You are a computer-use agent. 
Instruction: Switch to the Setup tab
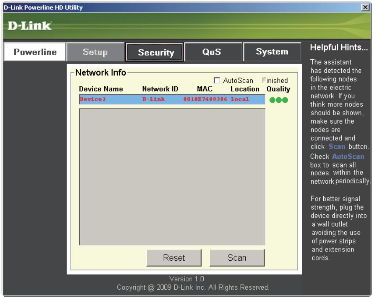pos(96,52)
